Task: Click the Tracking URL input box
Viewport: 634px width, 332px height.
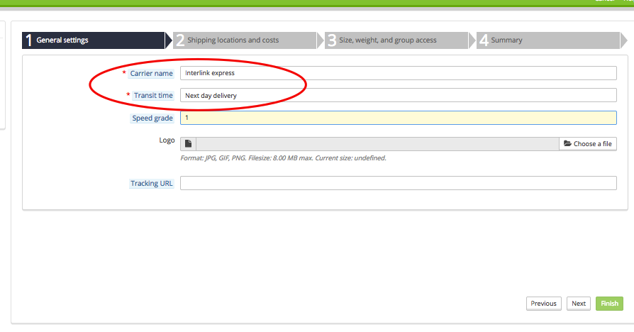Action: 399,183
